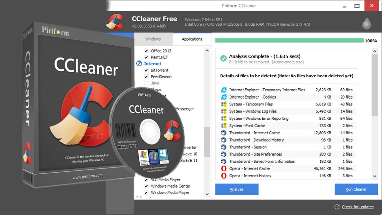Click the applications list scrollbar thumb
This screenshot has width=382, height=215.
pyautogui.click(x=207, y=142)
